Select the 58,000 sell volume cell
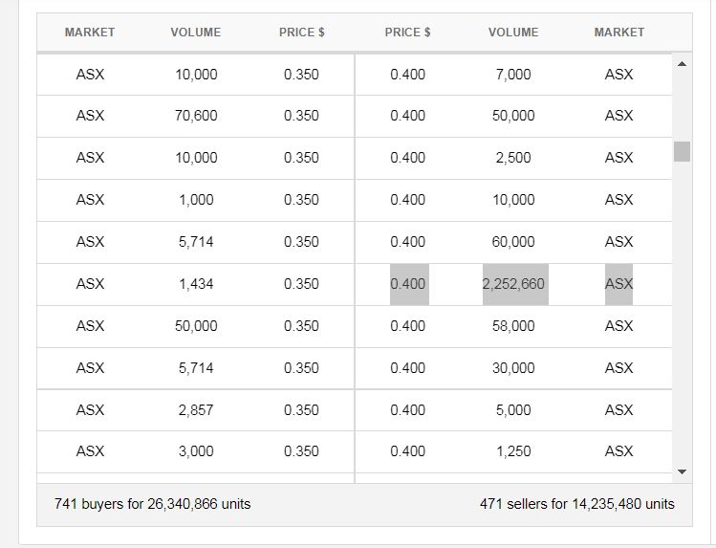The image size is (716, 548). click(x=513, y=326)
